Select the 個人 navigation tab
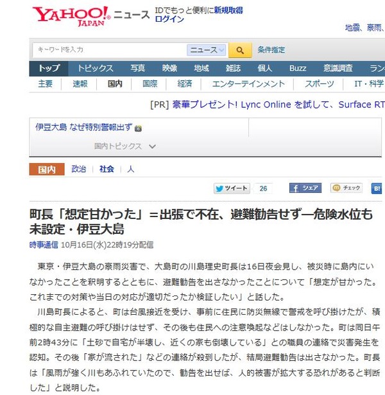Image resolution: width=385 pixels, height=395 pixels. [265, 68]
